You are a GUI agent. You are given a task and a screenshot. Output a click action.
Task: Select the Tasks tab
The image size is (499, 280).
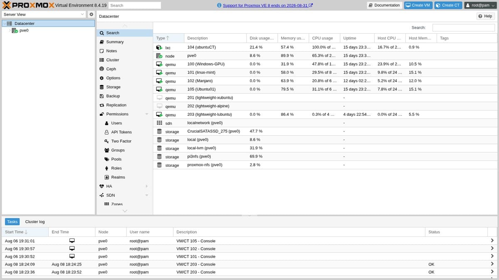(12, 222)
